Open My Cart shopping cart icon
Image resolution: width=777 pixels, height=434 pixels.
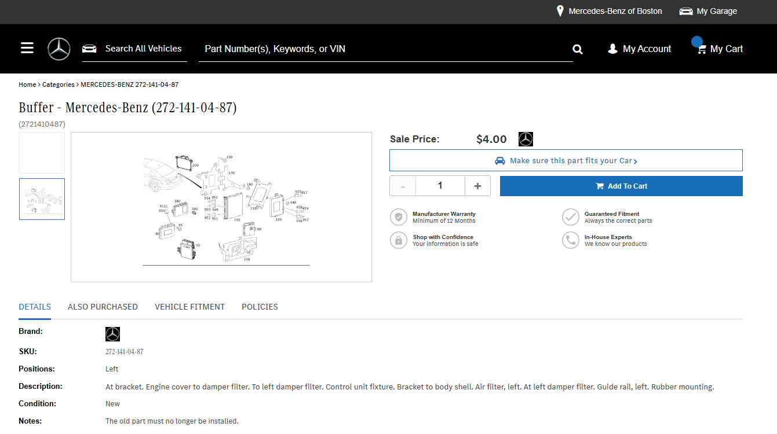[x=702, y=50]
